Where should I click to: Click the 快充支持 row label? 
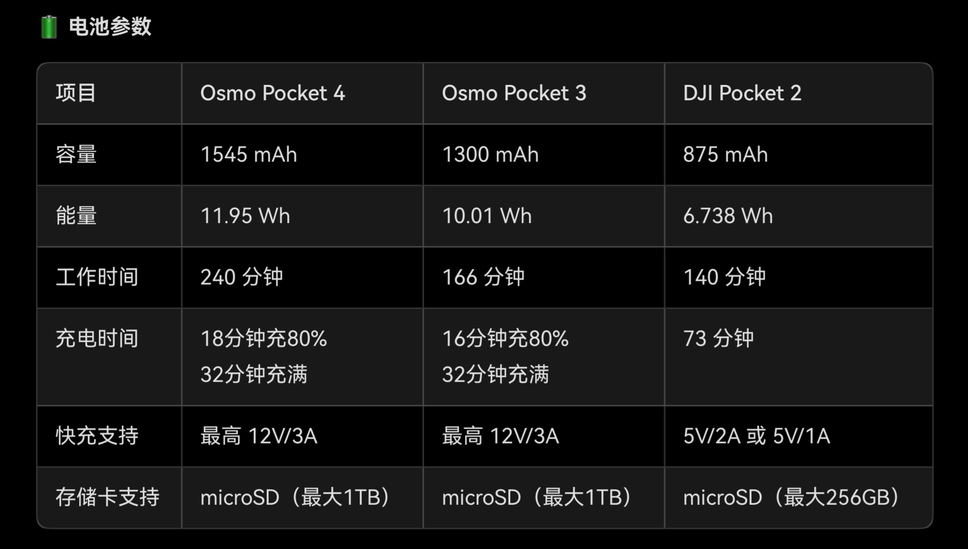coord(97,436)
